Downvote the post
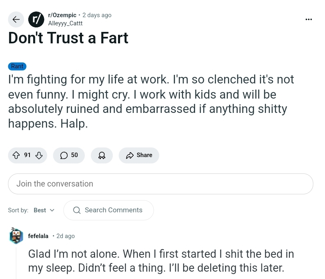The height and width of the screenshot is (279, 325). click(x=39, y=155)
